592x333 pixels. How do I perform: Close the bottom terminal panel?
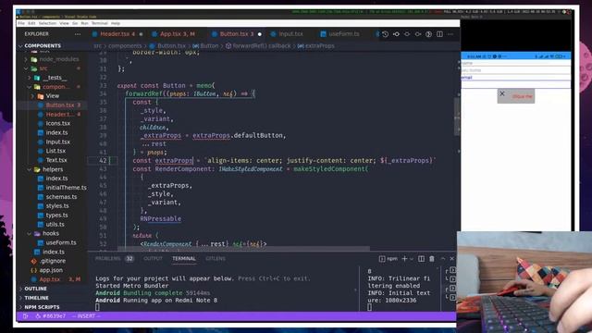452,259
